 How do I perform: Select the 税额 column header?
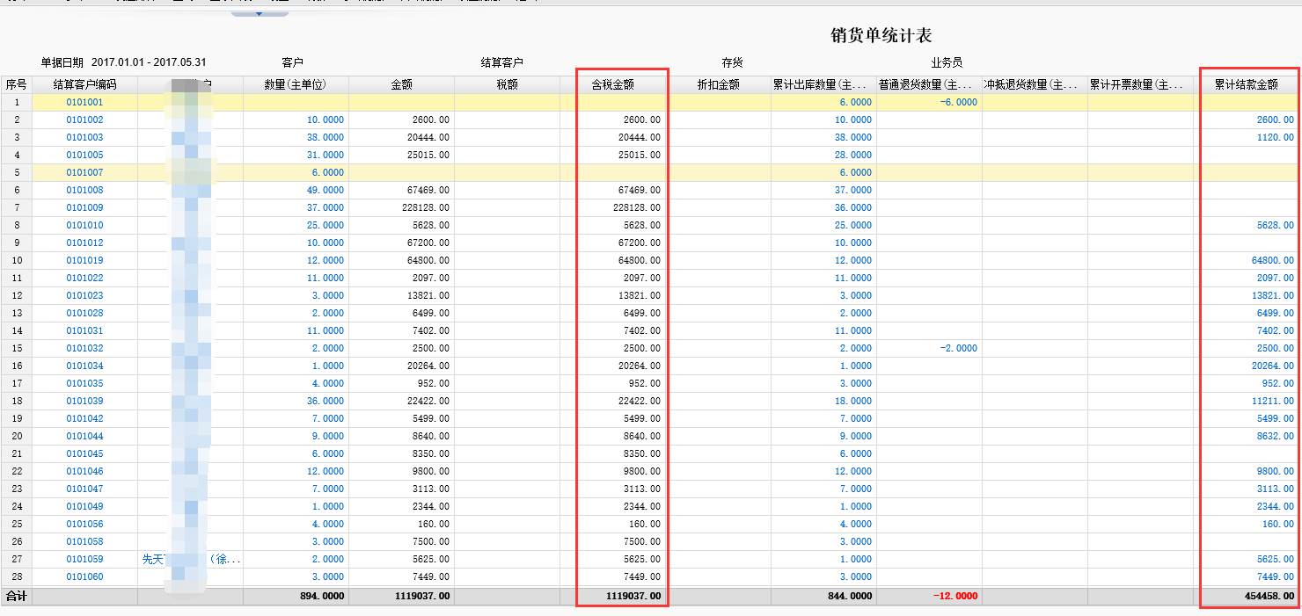[507, 85]
